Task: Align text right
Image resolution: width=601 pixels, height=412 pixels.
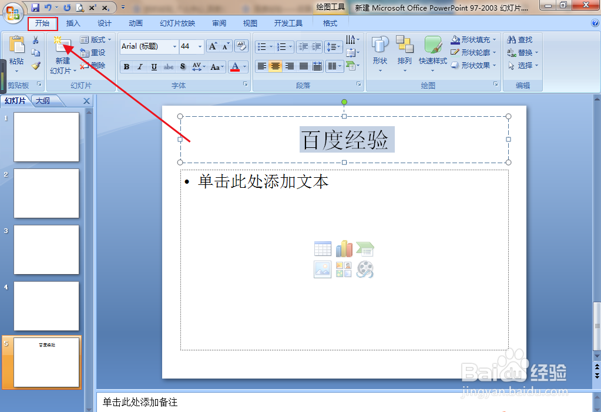Action: (x=290, y=67)
